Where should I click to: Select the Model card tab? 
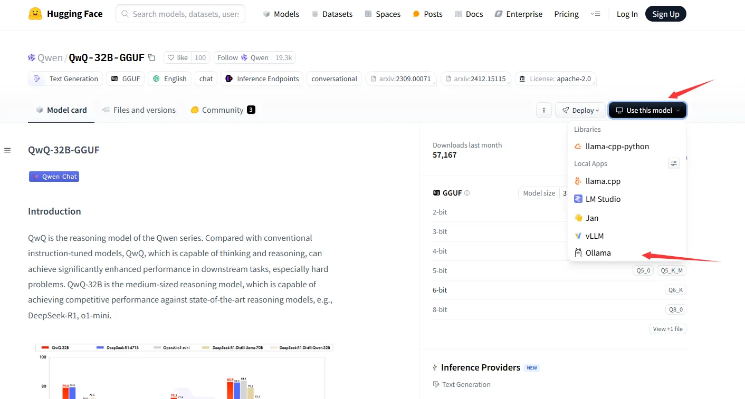coord(61,110)
